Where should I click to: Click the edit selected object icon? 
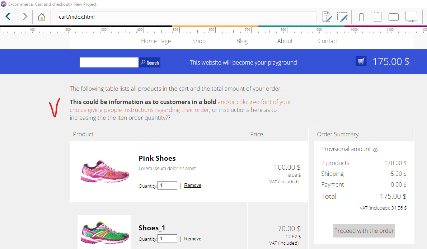click(x=342, y=17)
